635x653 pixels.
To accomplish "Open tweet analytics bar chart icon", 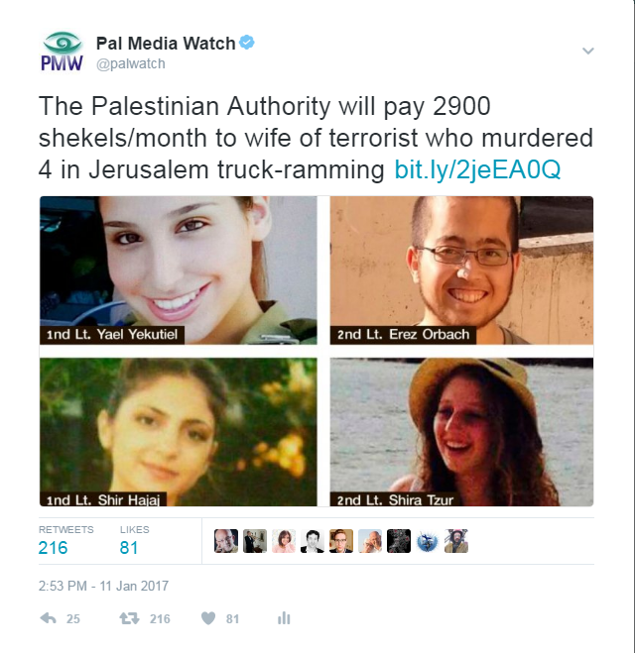I will click(x=284, y=618).
